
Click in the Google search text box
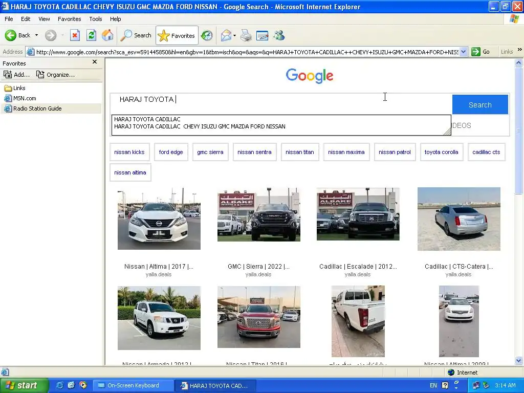pos(281,100)
